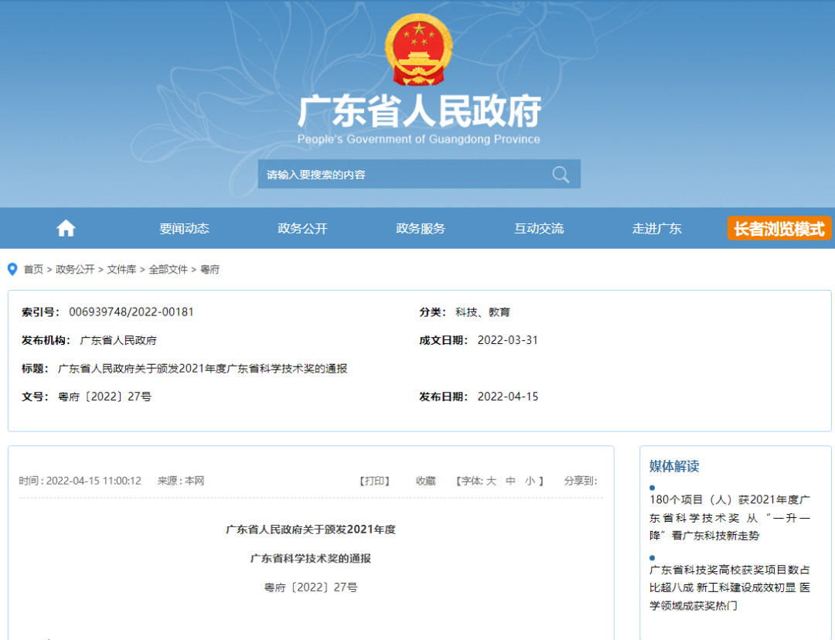This screenshot has height=640, width=835.
Task: Click the blue location pin icon
Action: point(12,269)
